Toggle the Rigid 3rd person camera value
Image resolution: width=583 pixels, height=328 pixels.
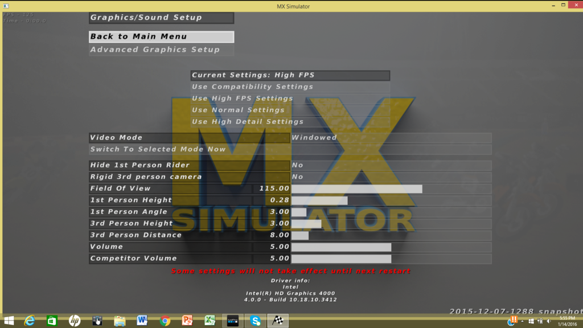click(391, 177)
